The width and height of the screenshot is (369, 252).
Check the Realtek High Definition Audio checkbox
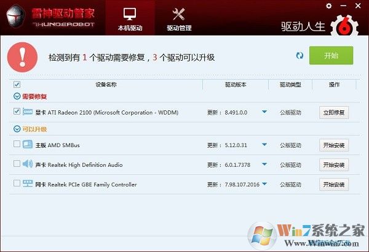tap(17, 163)
